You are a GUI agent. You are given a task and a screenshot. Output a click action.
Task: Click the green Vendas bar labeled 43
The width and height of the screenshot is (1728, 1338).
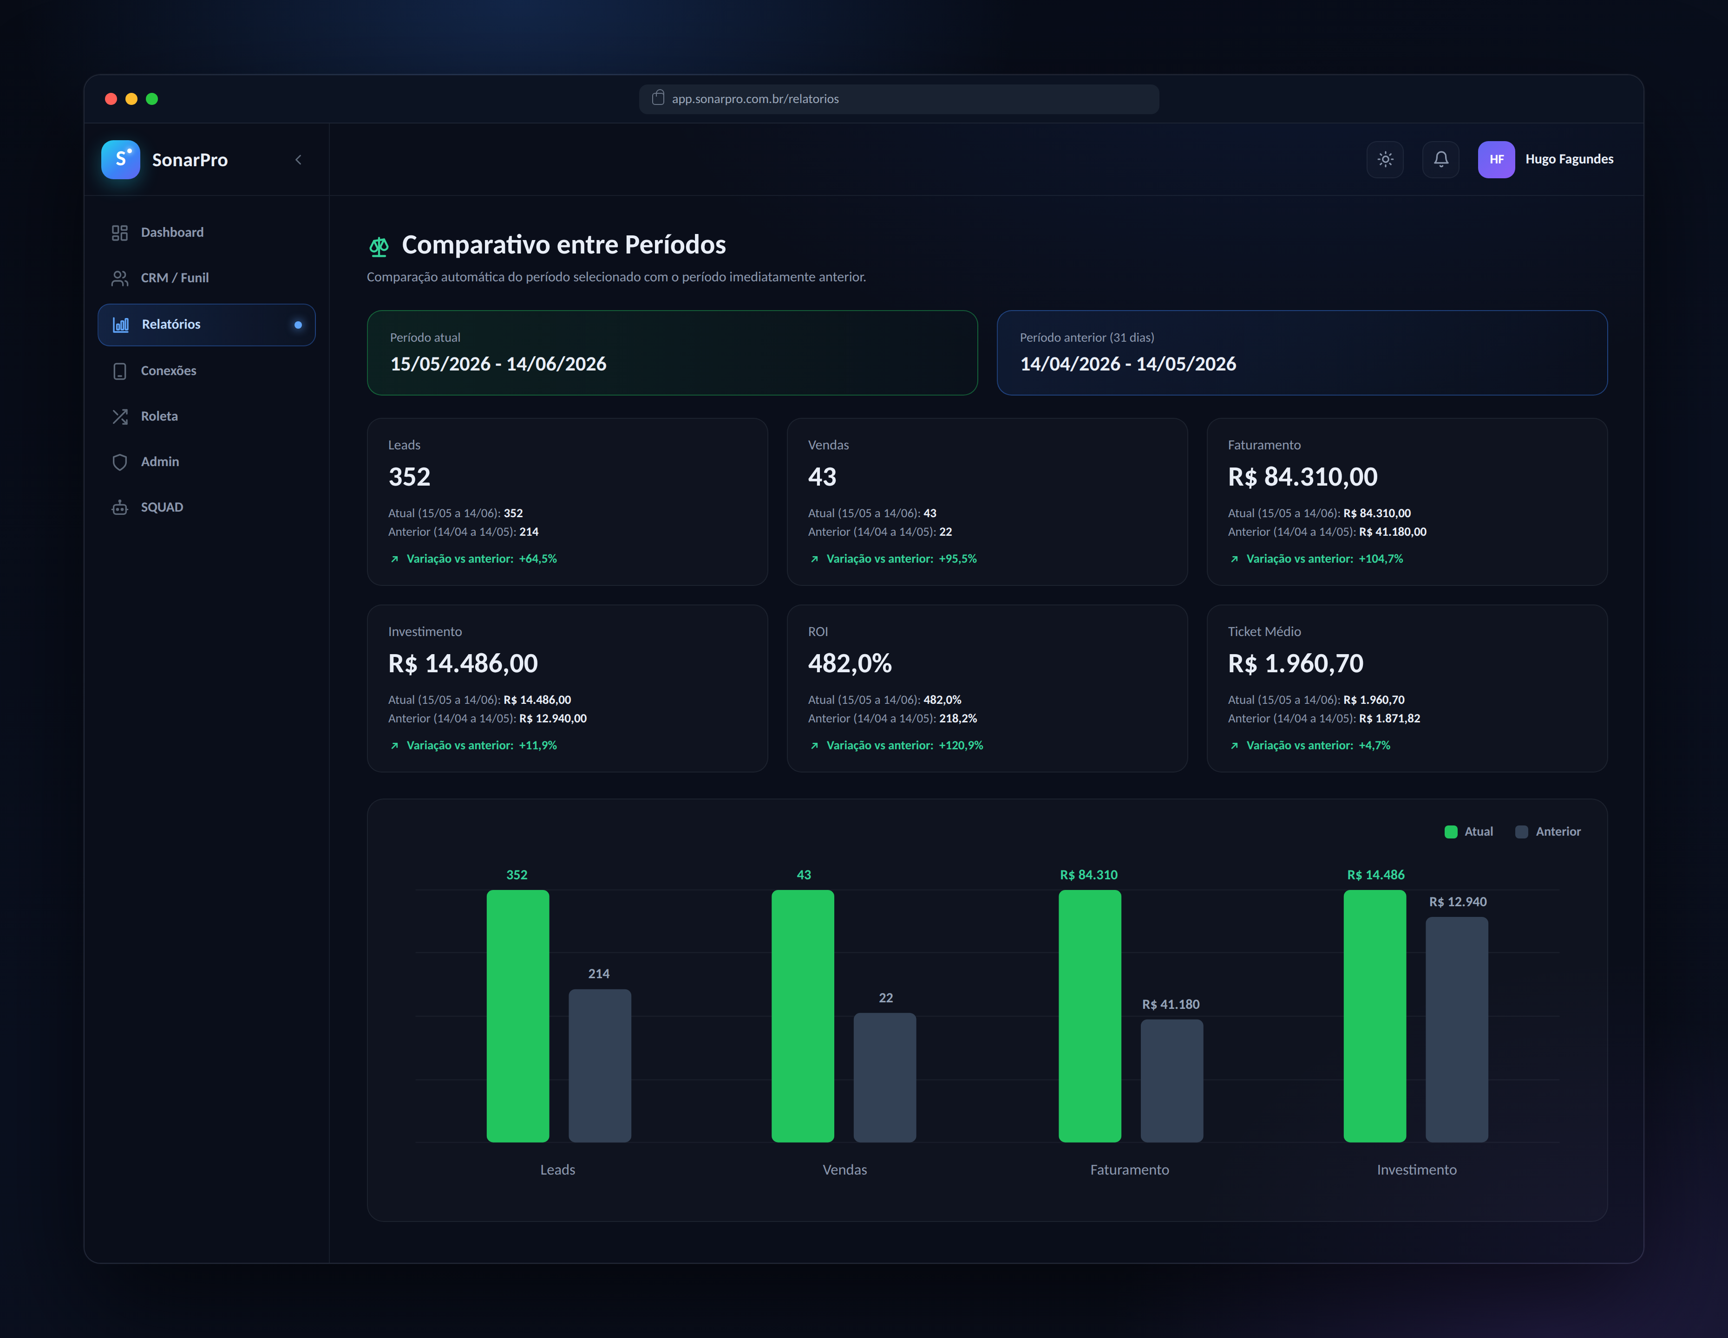click(802, 1016)
